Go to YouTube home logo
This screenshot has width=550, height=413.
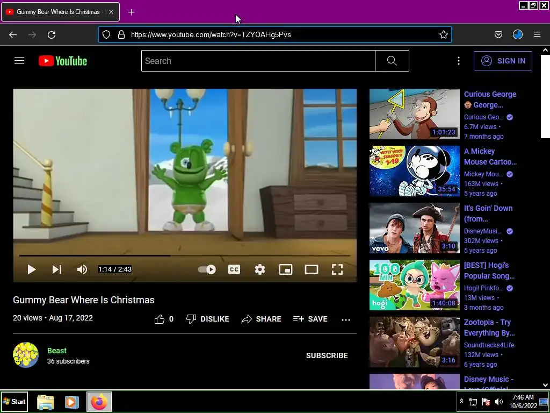point(63,61)
